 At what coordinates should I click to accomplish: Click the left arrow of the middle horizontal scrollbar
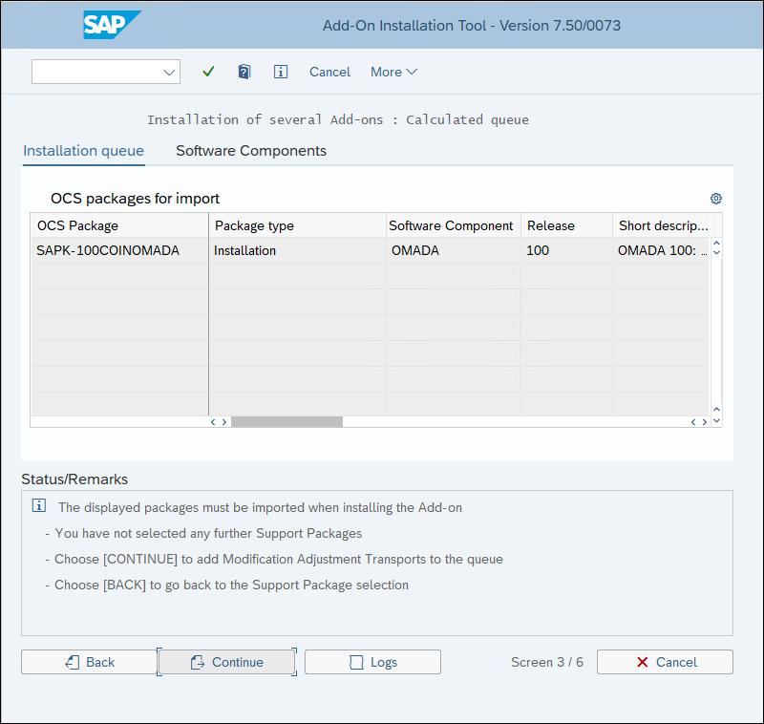tap(213, 422)
